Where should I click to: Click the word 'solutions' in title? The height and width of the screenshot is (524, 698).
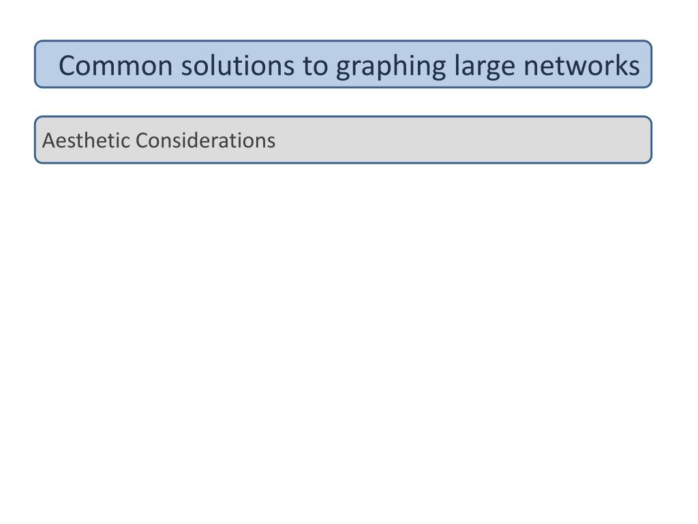[x=238, y=65]
